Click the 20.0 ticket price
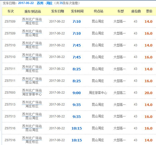 click(x=148, y=93)
